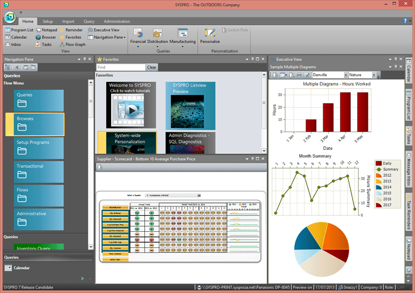Select the Browses flow menu tile
The width and height of the screenshot is (415, 293).
click(35, 124)
